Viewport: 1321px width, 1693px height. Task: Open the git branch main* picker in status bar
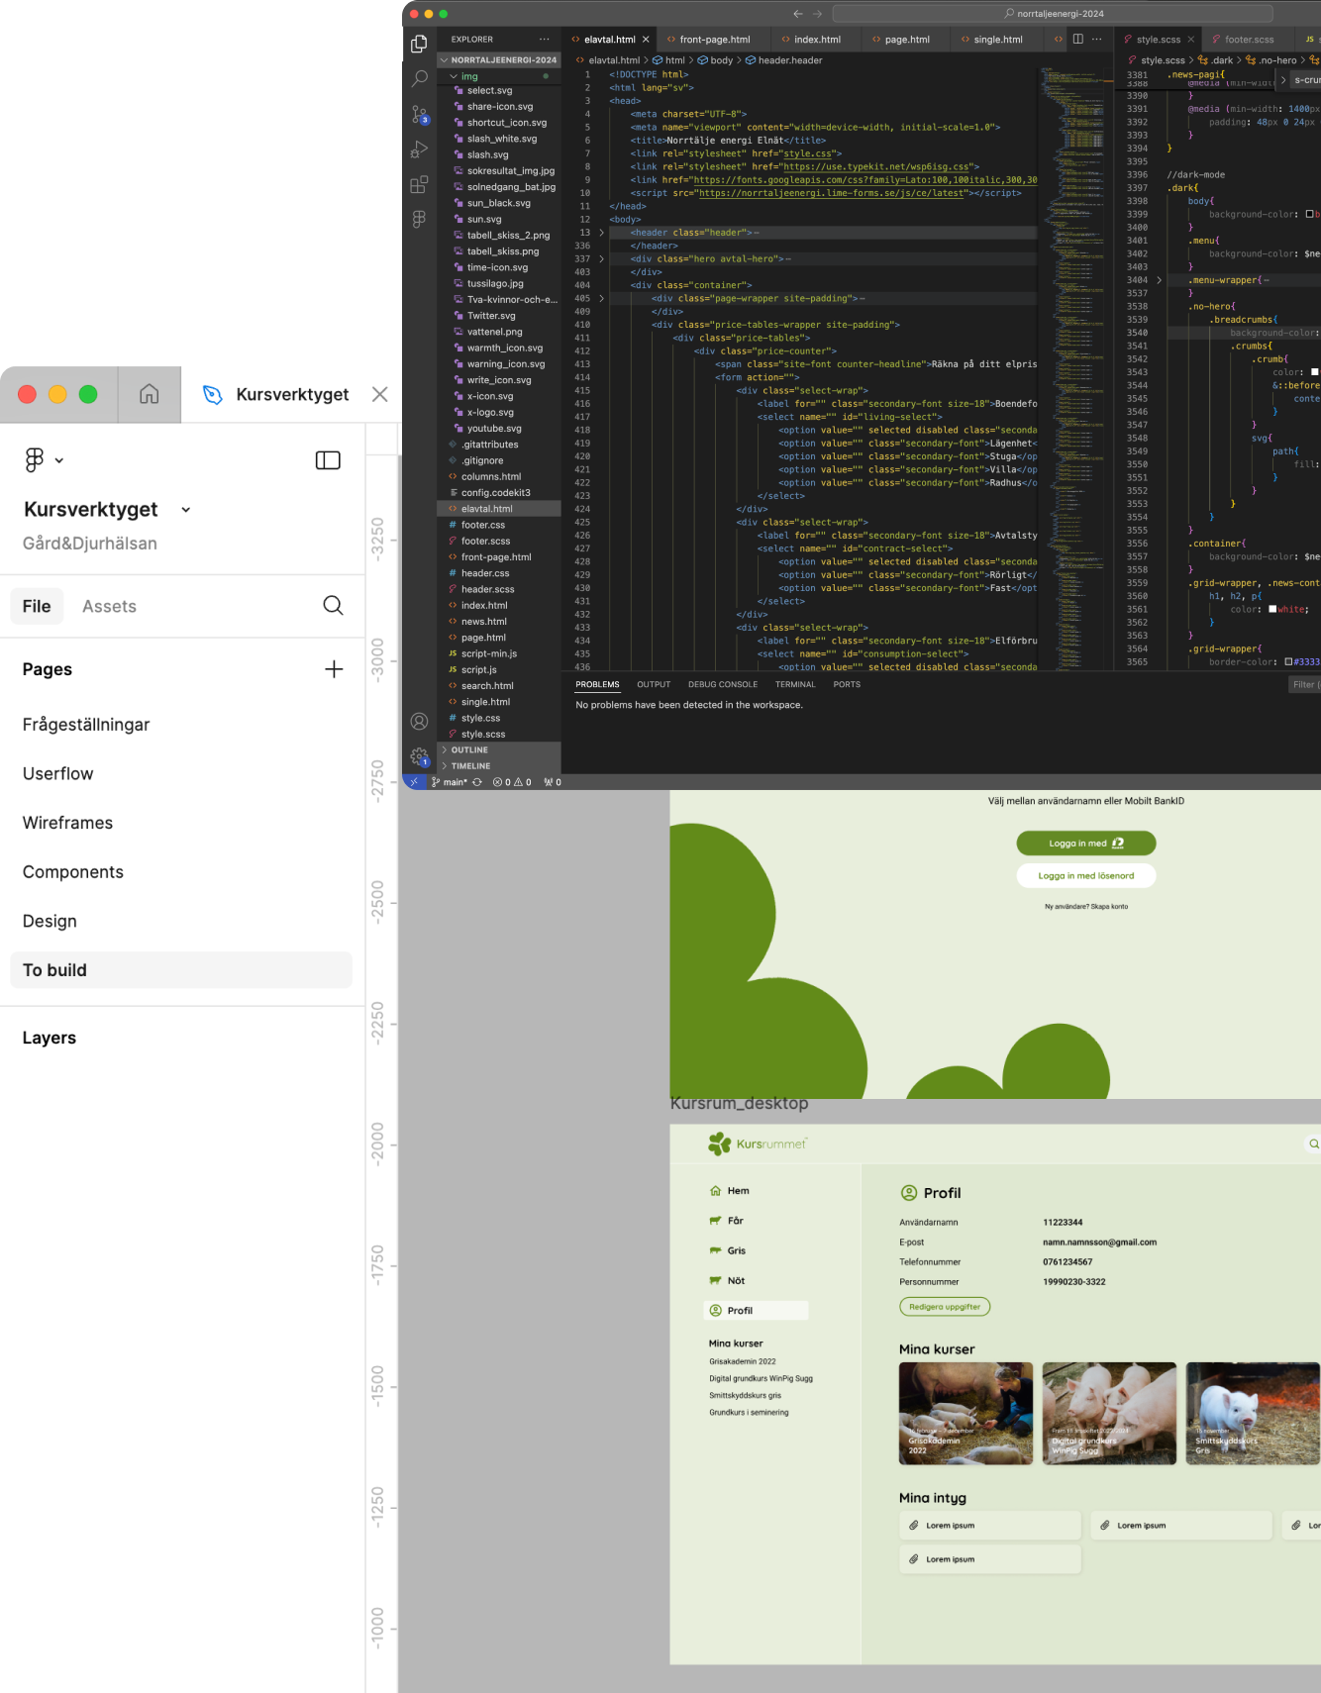pyautogui.click(x=450, y=782)
